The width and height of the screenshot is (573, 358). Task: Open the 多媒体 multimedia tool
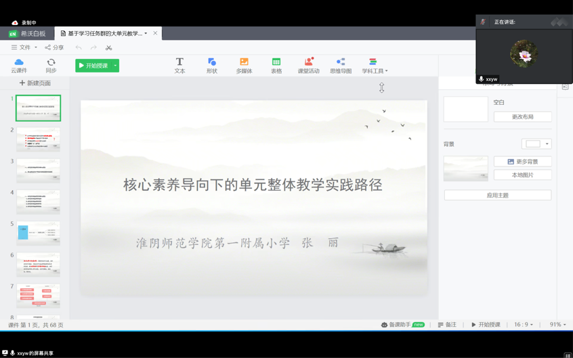click(244, 65)
